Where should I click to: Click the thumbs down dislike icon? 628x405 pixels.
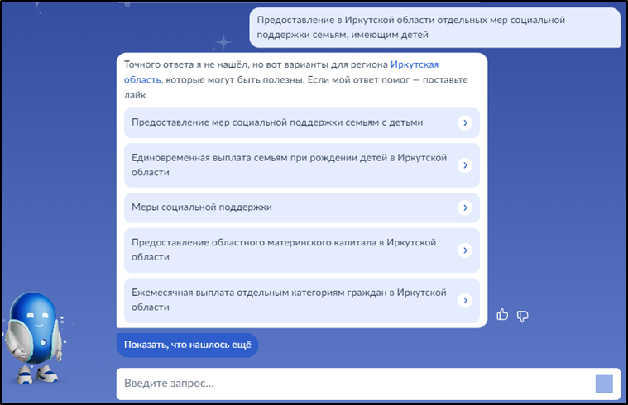tap(522, 315)
